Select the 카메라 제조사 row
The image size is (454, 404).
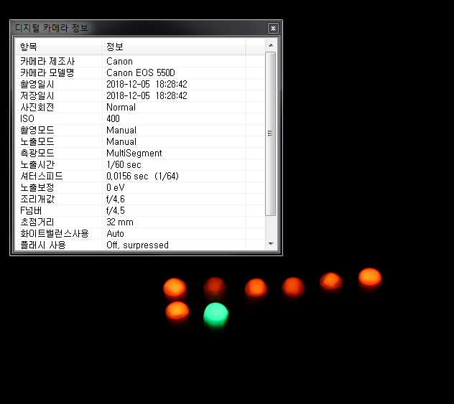(140, 61)
